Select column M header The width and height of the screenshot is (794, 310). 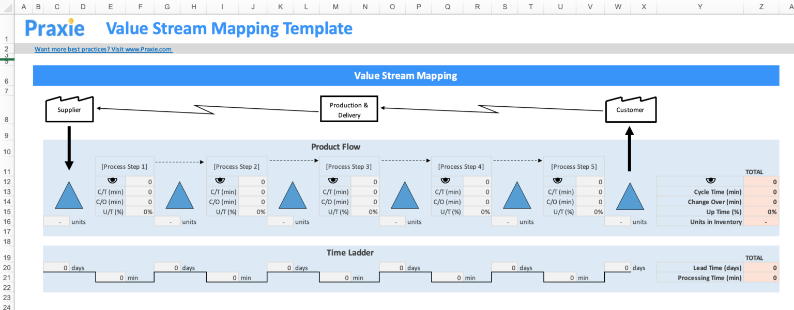[x=335, y=7]
